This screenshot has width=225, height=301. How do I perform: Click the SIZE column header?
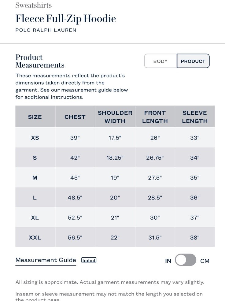tap(35, 117)
